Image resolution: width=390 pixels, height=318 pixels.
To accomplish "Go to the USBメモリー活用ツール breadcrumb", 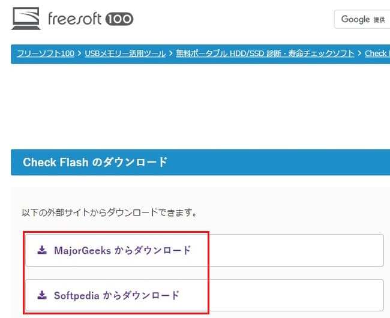I will pyautogui.click(x=124, y=53).
